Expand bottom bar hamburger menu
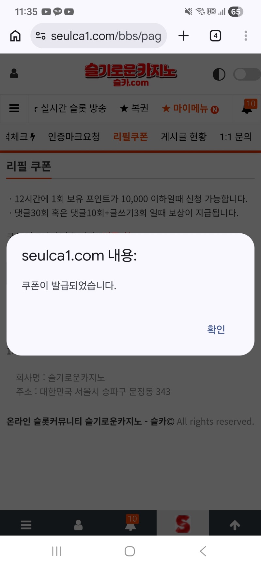261x566 pixels. click(26, 525)
